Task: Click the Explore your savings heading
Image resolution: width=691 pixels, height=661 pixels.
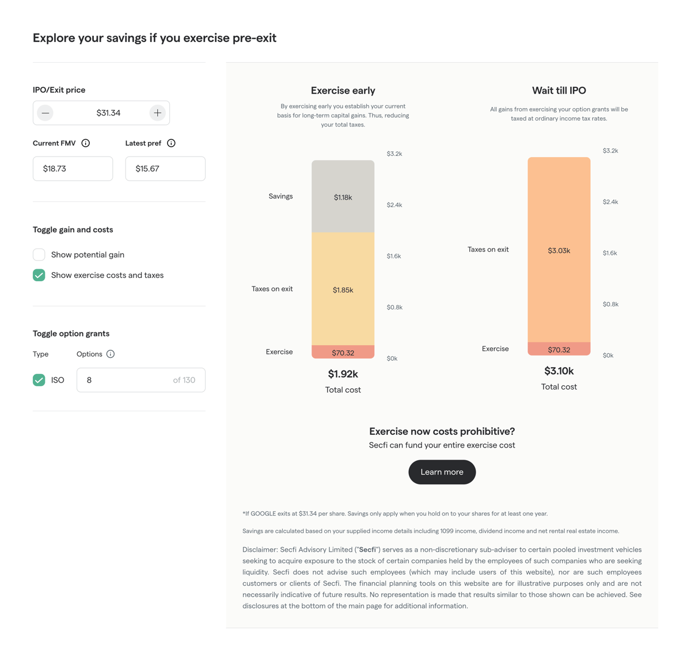Action: pyautogui.click(x=154, y=37)
